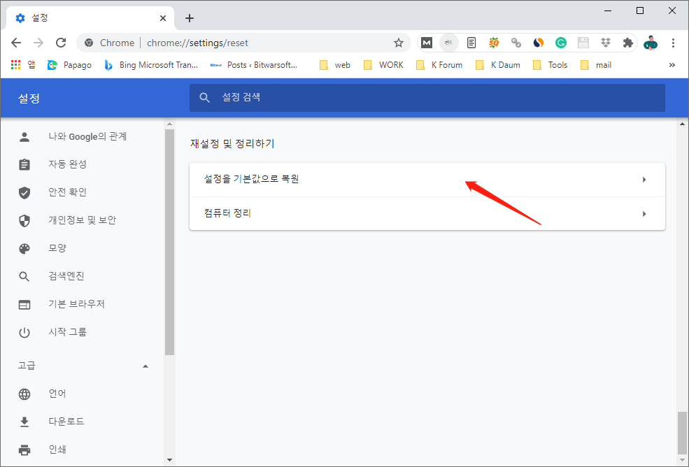Open the Gmail M extension icon

click(x=427, y=43)
